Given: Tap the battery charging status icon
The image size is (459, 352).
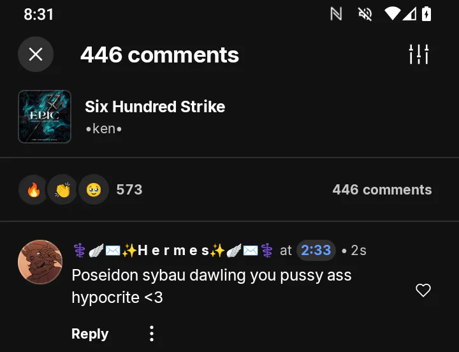Looking at the screenshot, I should tap(426, 14).
